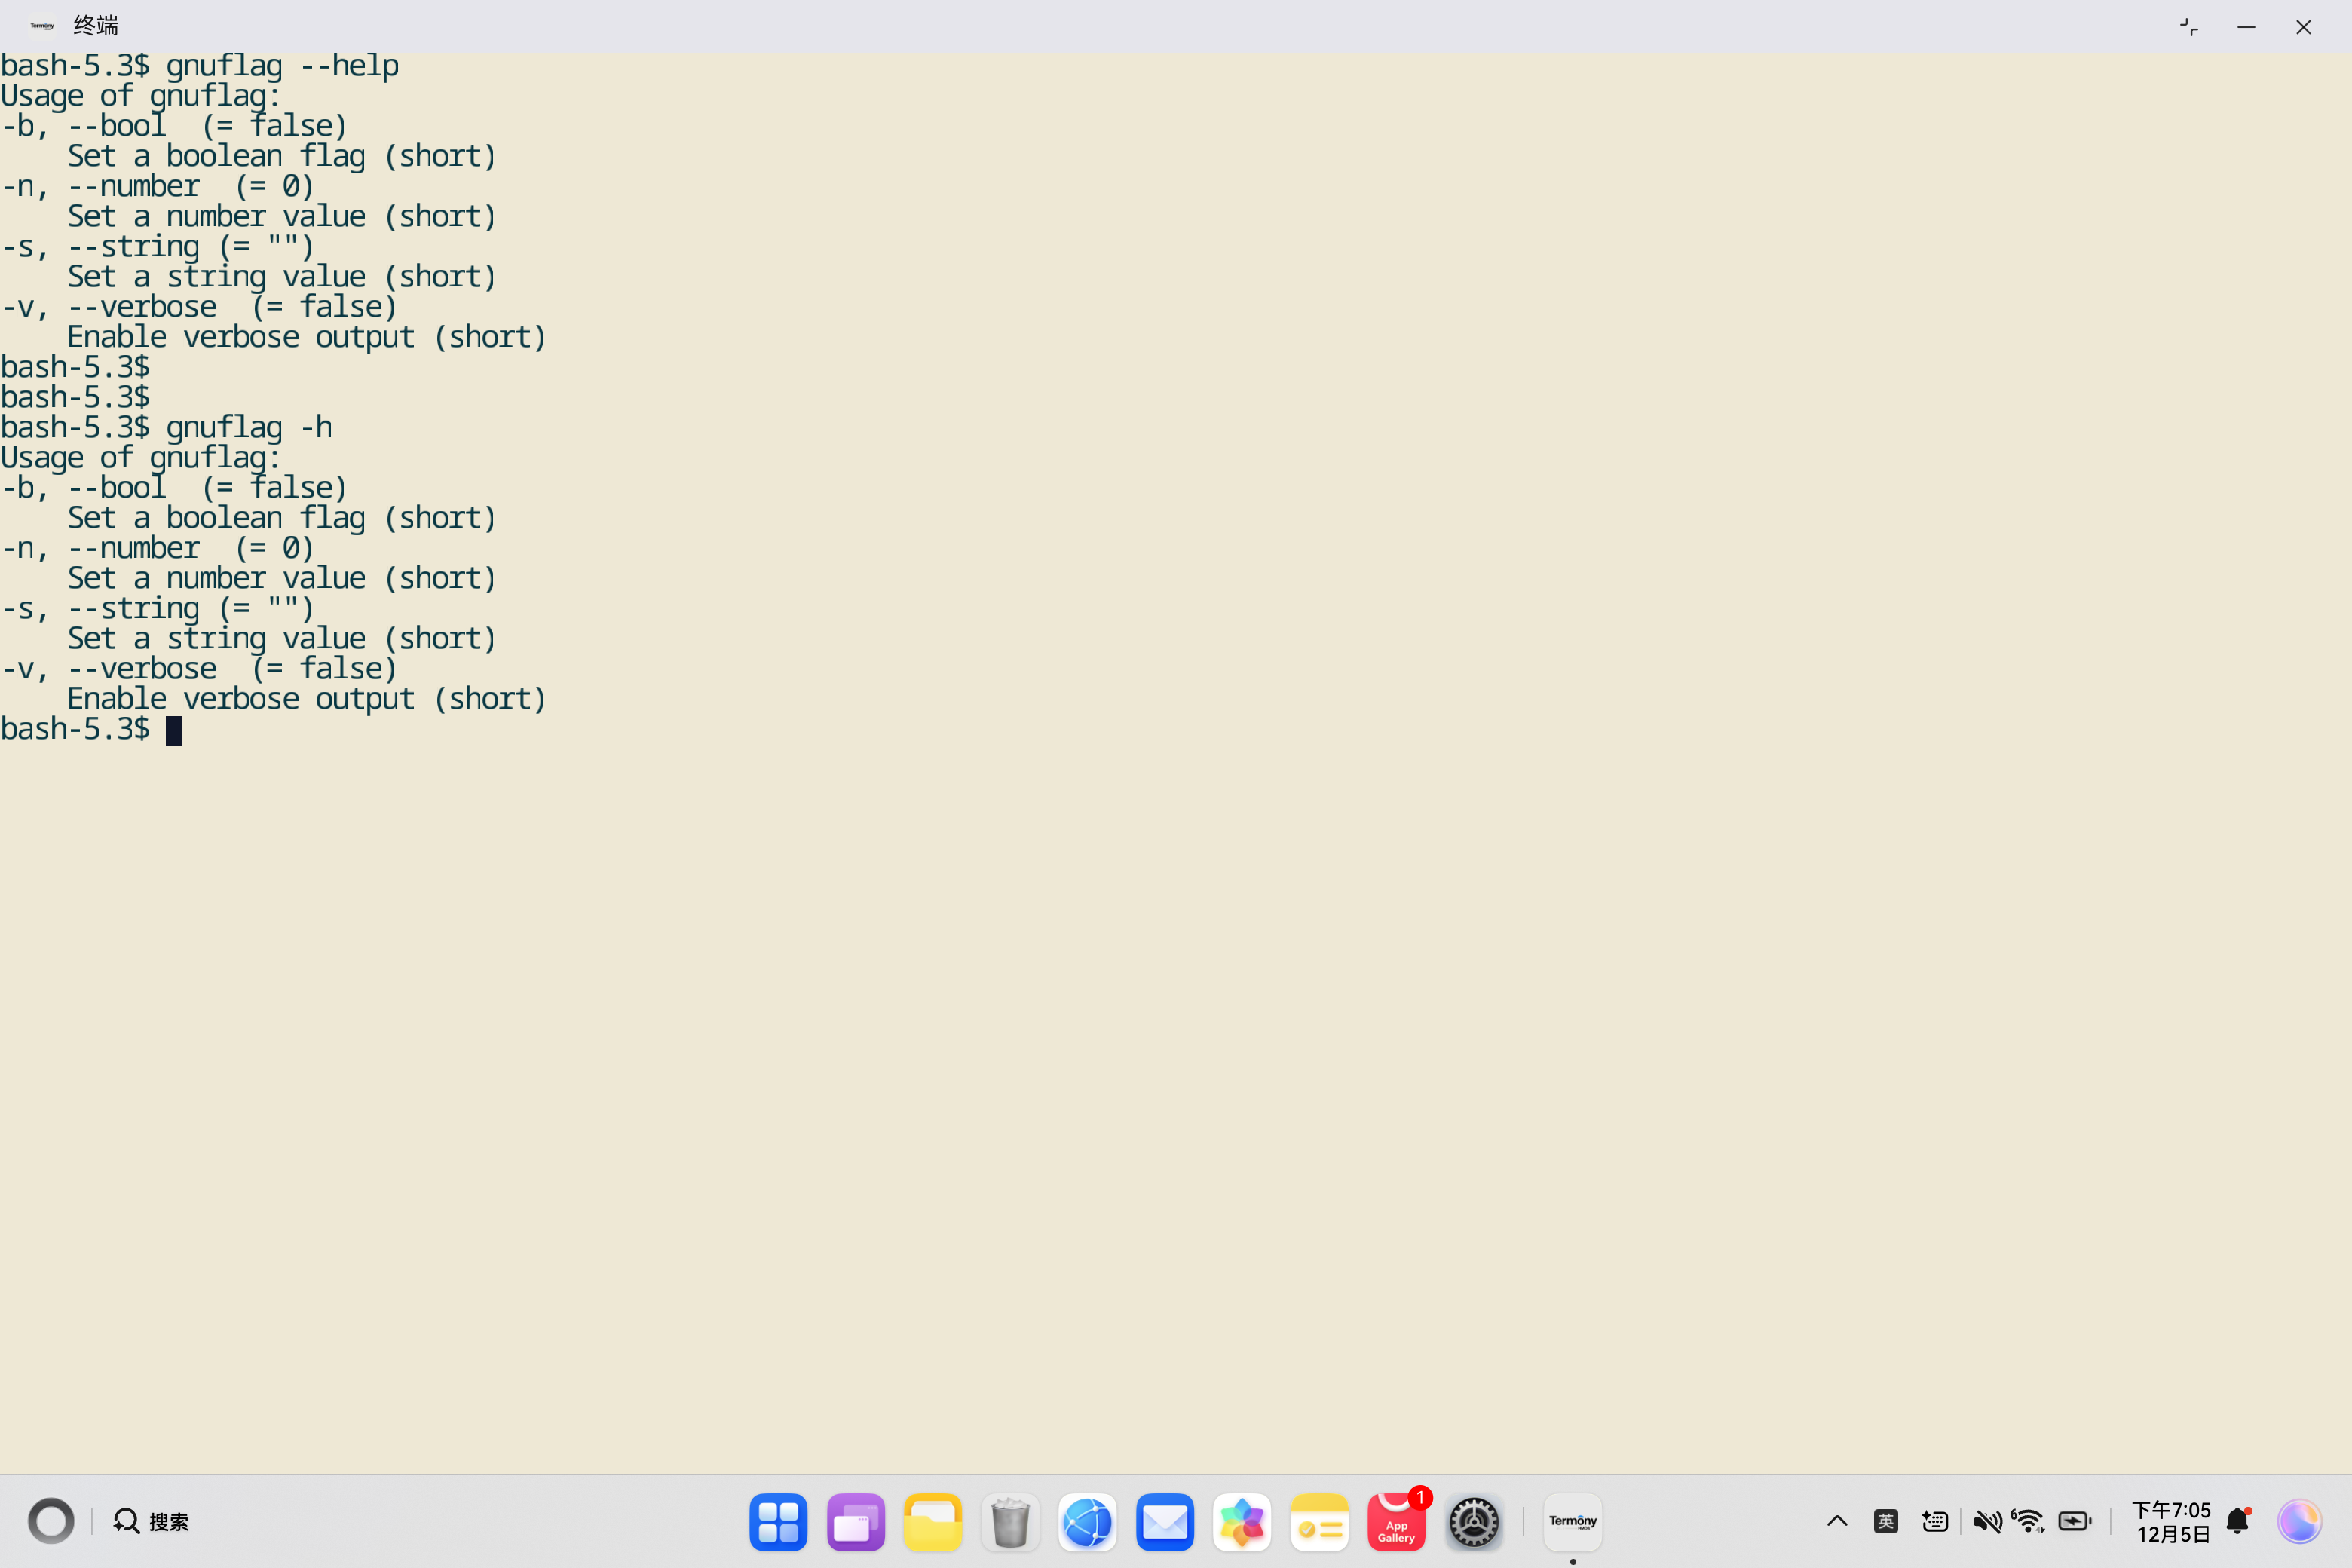Open the Trash bin in dock
The image size is (2352, 1568).
1010,1522
